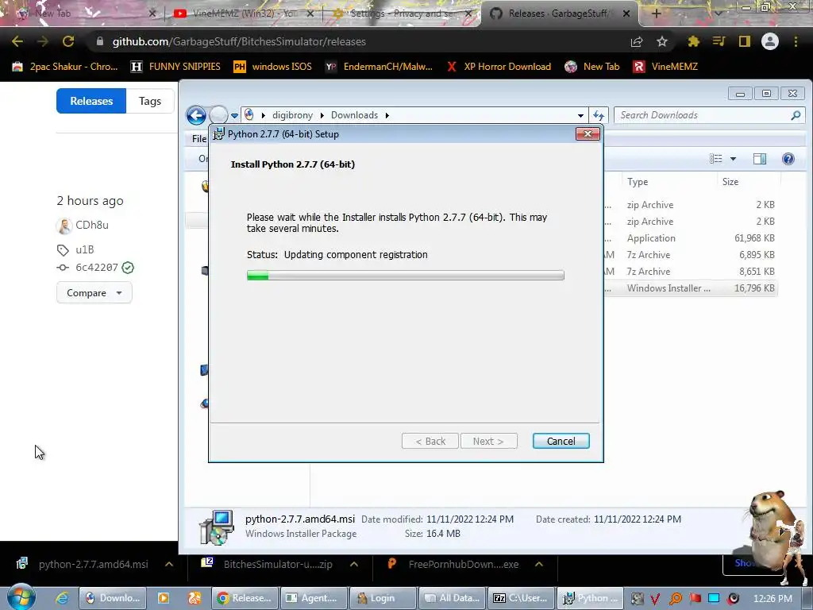Viewport: 813px width, 610px height.
Task: Open Chrome profile avatar
Action: [770, 41]
